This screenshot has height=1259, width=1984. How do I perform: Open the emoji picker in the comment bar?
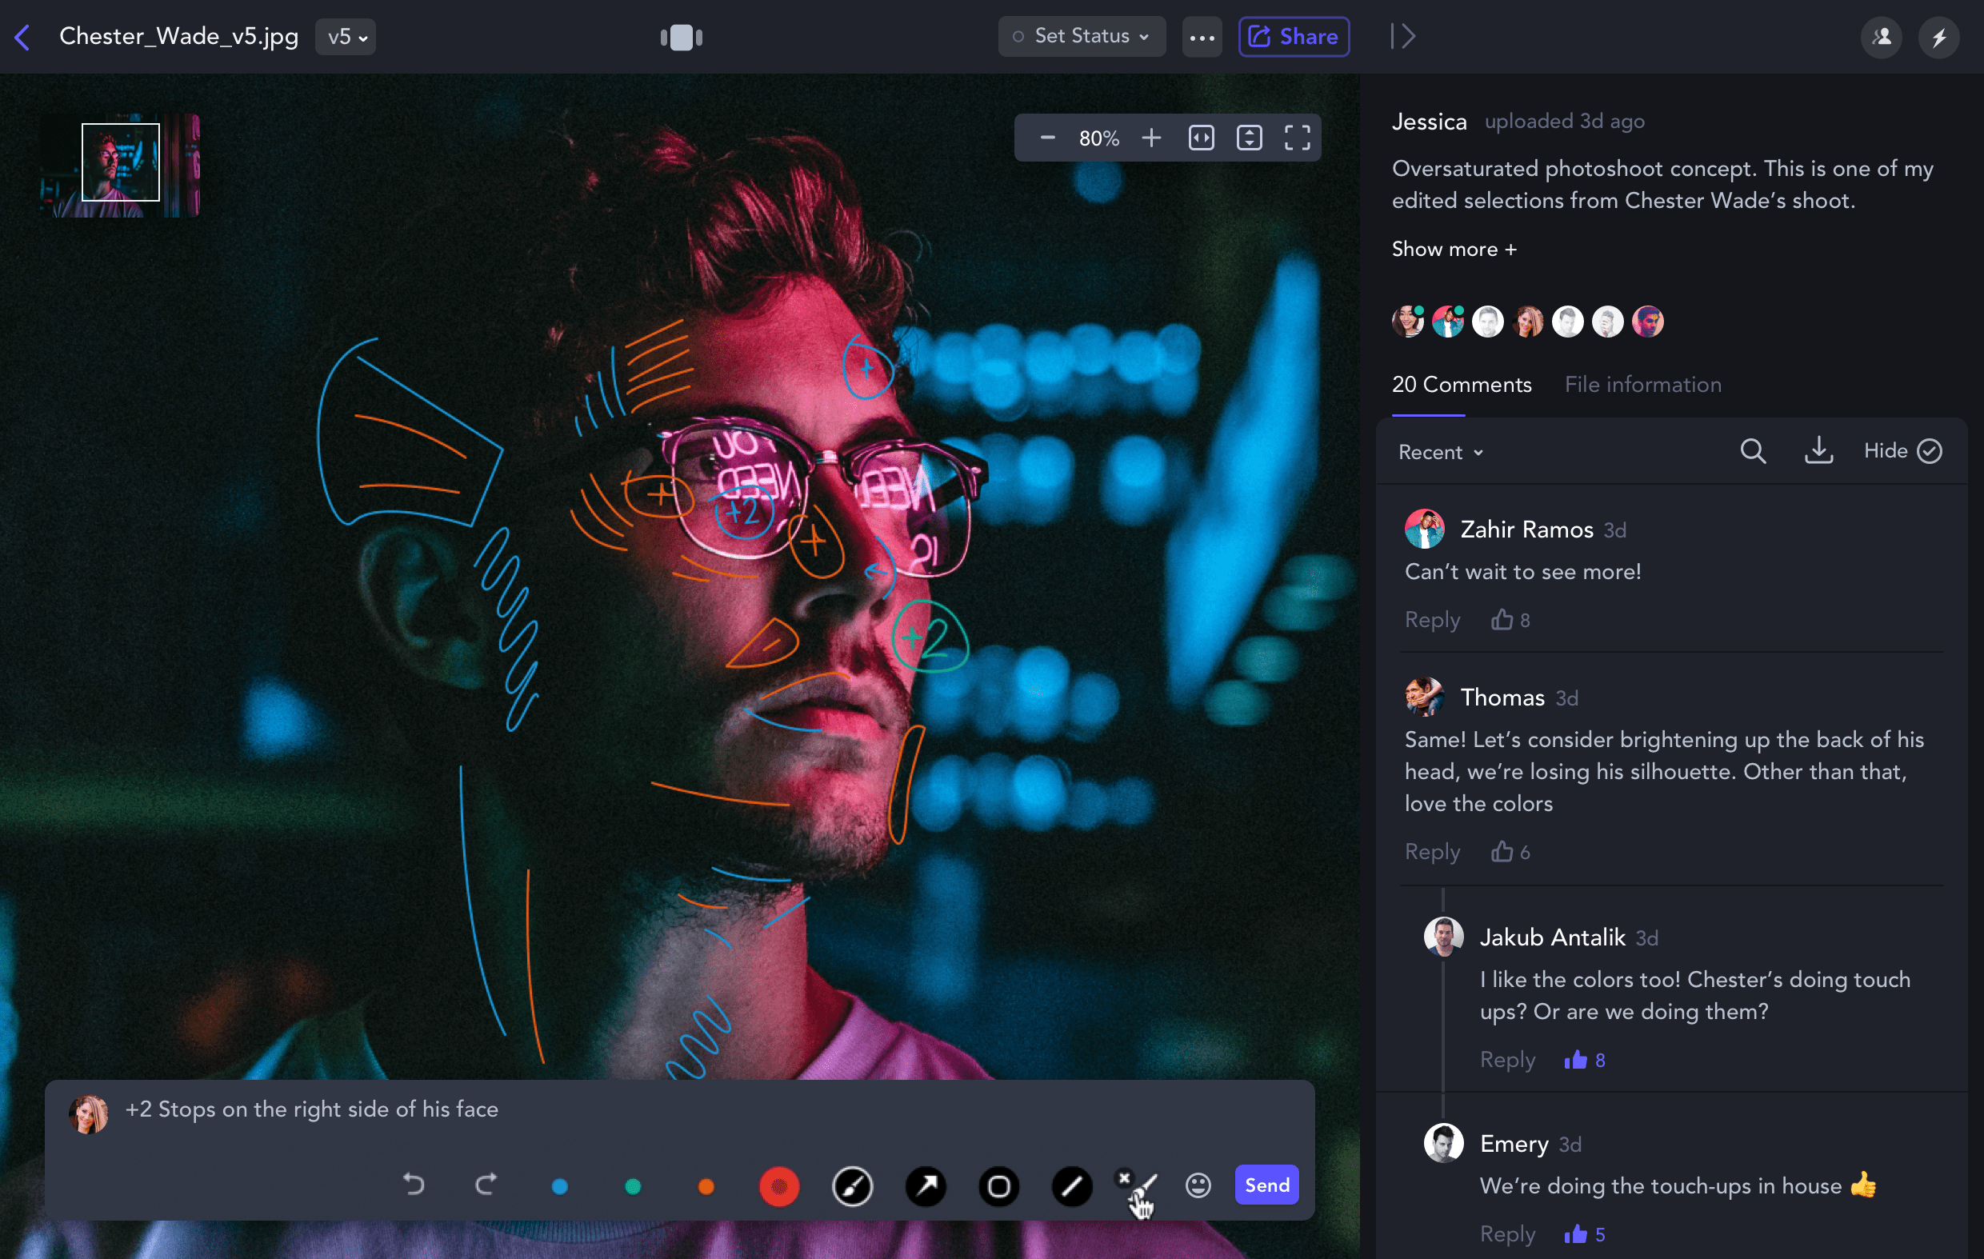(x=1198, y=1185)
